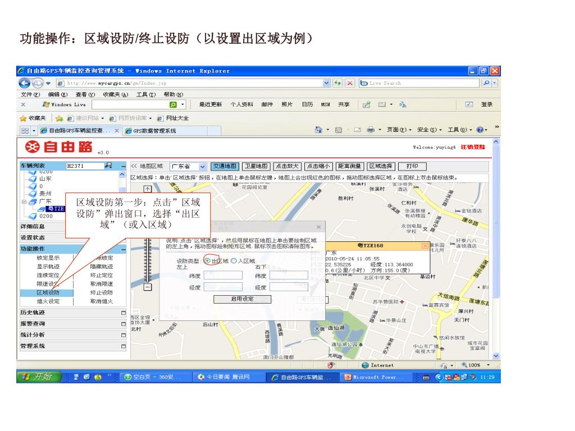Click the IE Back navigation arrow
Screen dimensions: 575x431
pos(25,83)
